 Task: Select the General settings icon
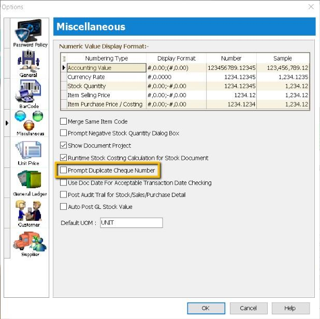pyautogui.click(x=29, y=63)
